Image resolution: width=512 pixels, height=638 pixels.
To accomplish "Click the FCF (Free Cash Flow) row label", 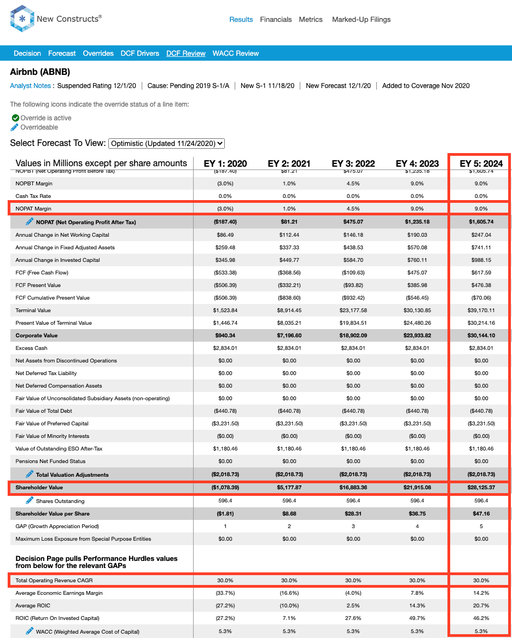I will 42,273.
